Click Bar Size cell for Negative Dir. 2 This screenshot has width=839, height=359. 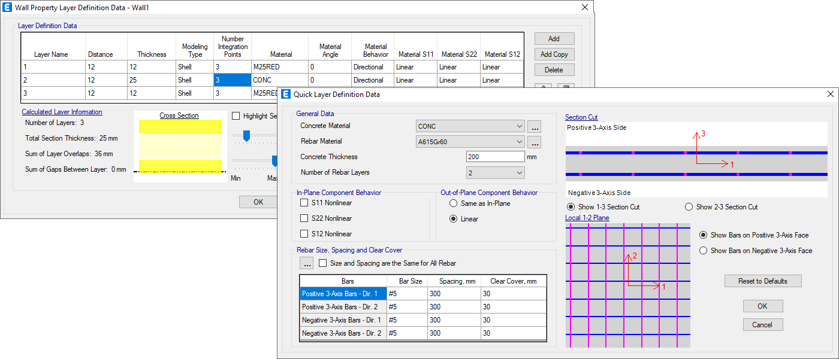407,333
